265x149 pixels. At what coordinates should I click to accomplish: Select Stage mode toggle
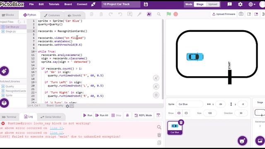pyautogui.click(x=200, y=4)
